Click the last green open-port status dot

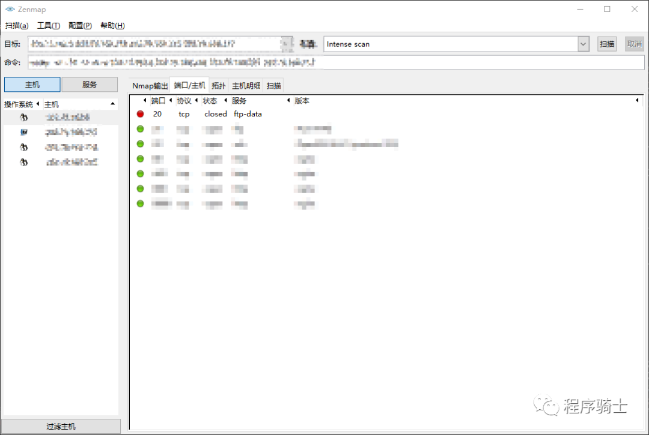coord(140,203)
